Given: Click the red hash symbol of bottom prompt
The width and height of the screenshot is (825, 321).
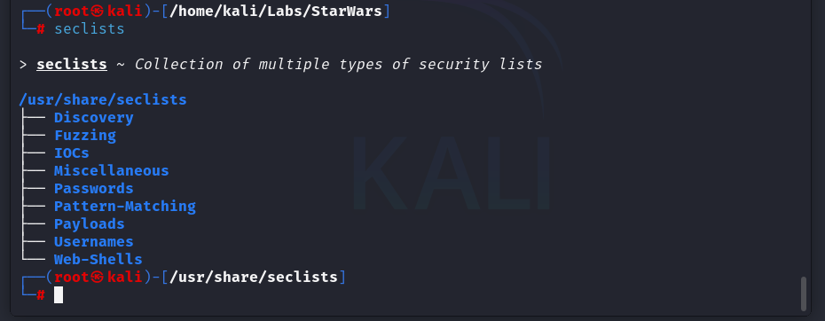Looking at the screenshot, I should click(41, 295).
